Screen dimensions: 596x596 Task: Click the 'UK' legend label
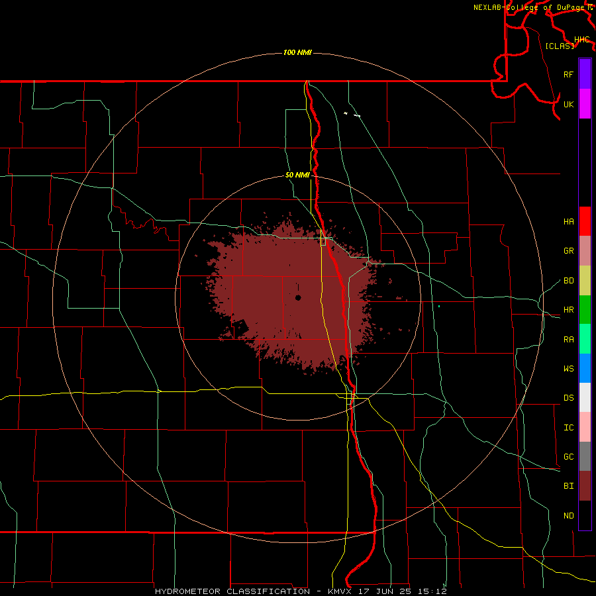[x=569, y=105]
